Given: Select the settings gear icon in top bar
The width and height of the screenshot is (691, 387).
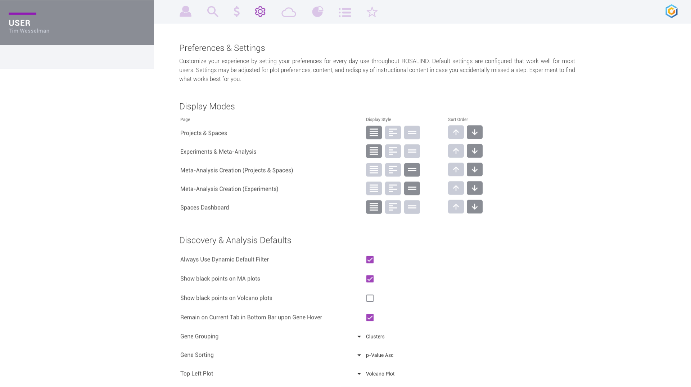Looking at the screenshot, I should tap(260, 12).
